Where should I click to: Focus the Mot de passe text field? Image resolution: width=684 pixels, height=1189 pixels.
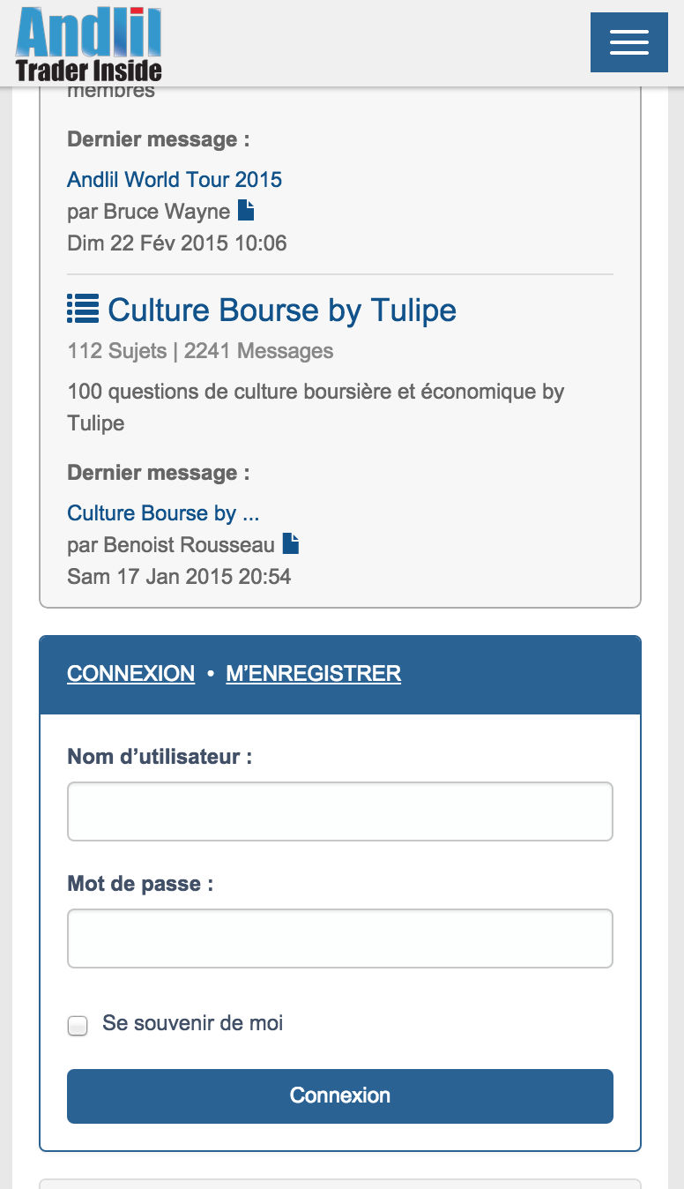340,938
